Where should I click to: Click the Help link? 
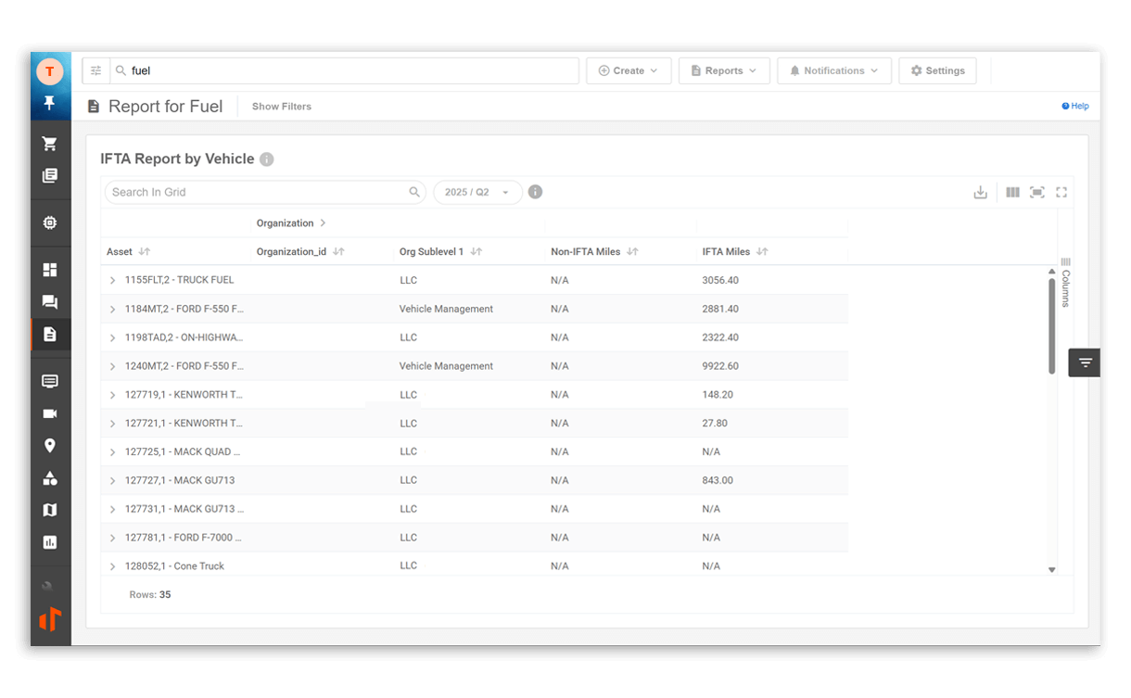1074,106
